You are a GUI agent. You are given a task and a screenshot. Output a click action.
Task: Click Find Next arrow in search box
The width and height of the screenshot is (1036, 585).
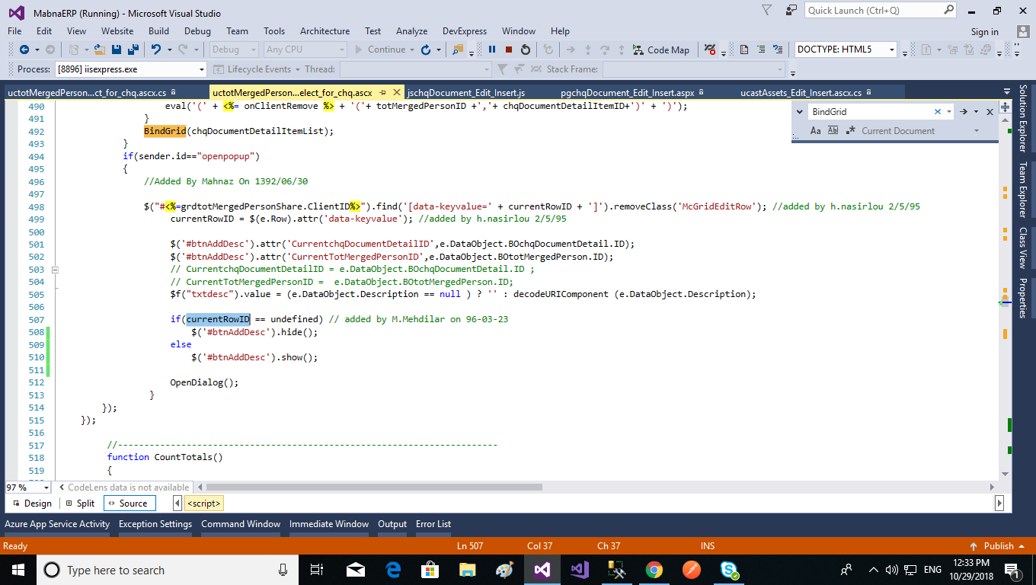click(964, 111)
